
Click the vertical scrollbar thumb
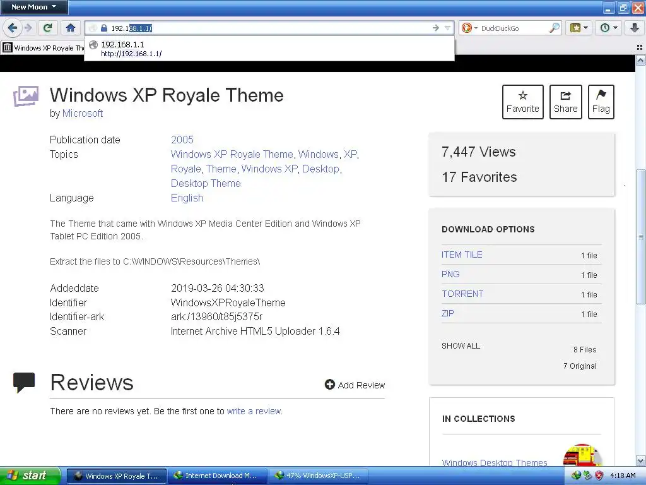[x=640, y=237]
